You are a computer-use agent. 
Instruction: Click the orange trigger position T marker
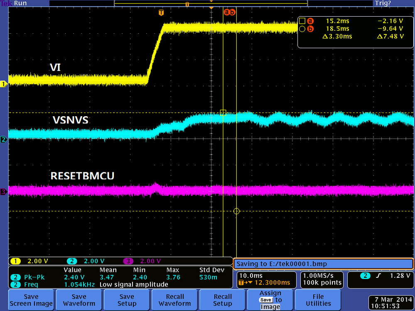pyautogui.click(x=162, y=13)
